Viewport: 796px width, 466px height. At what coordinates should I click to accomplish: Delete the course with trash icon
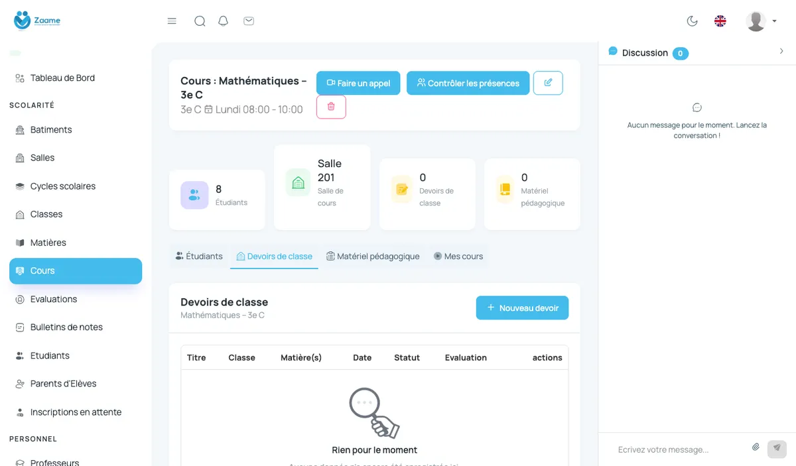331,107
